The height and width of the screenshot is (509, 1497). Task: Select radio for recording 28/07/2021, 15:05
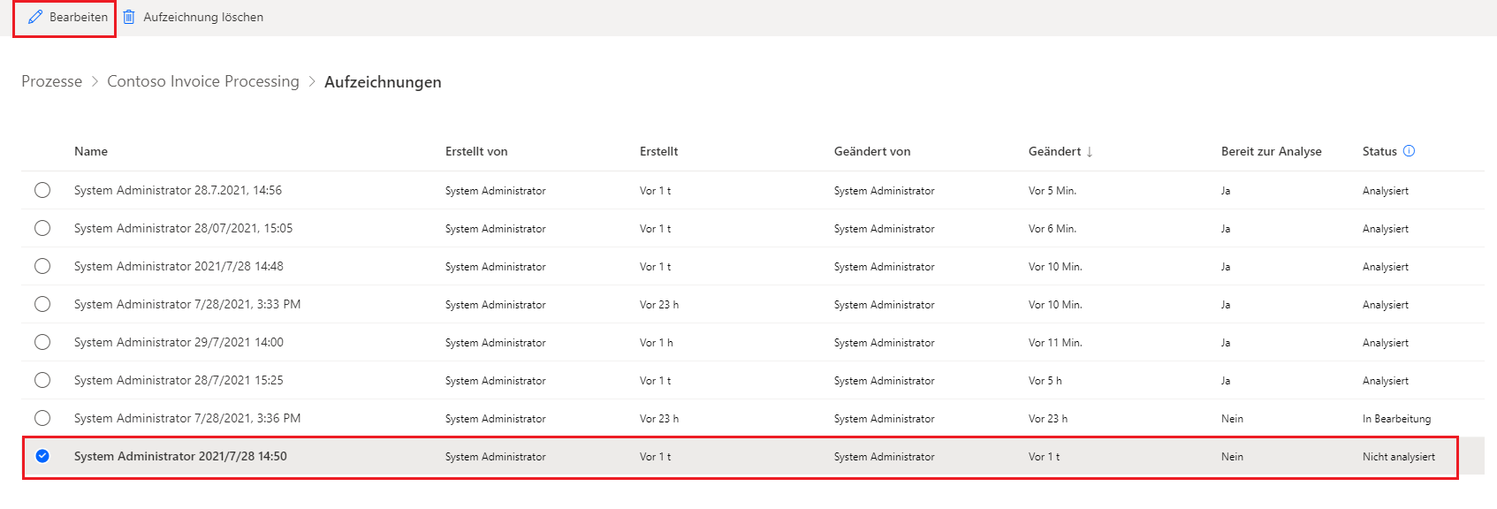tap(42, 228)
